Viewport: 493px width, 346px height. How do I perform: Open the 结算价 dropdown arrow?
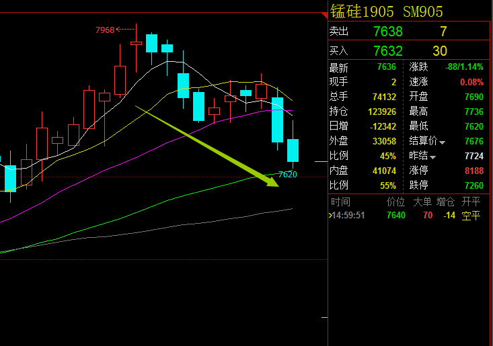point(442,142)
